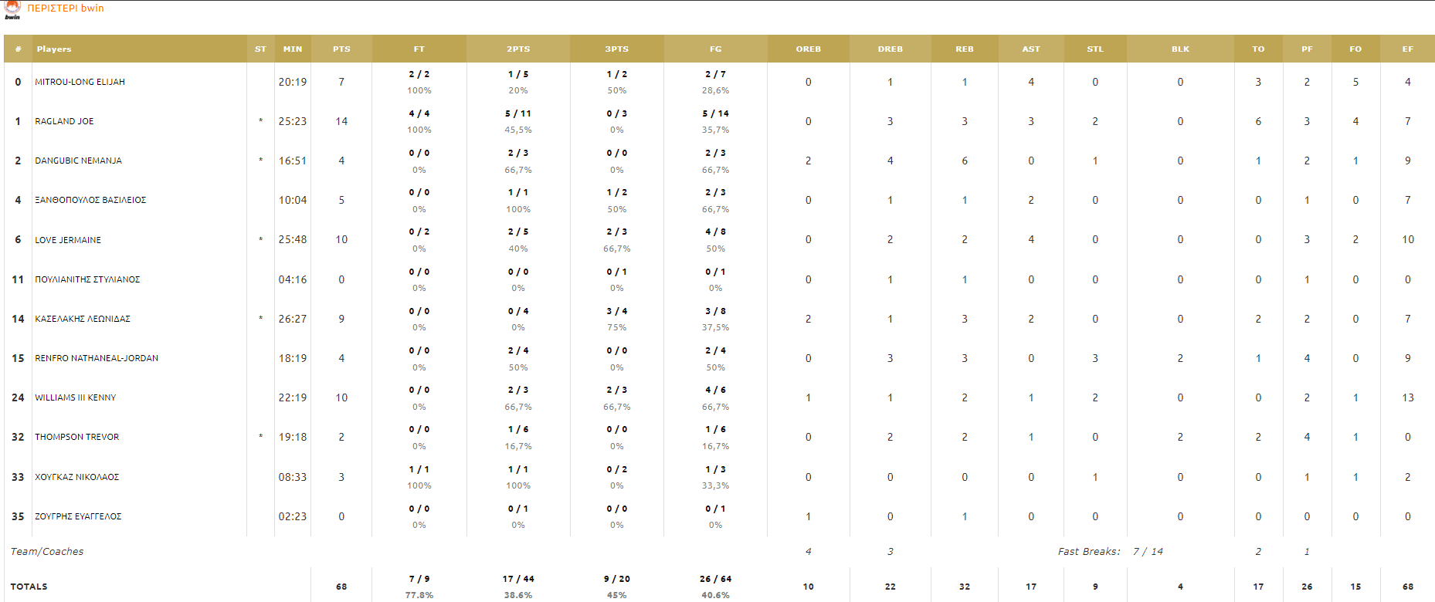Select RENFRO NATHANEAL-JORDAN name
This screenshot has width=1435, height=602.
point(97,358)
